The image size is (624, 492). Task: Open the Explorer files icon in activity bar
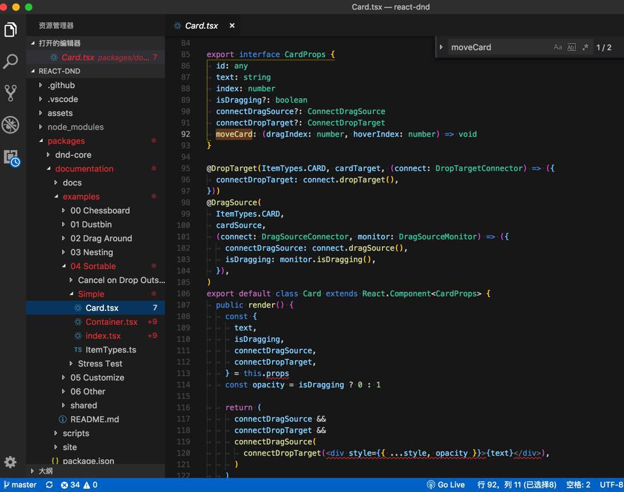tap(11, 30)
